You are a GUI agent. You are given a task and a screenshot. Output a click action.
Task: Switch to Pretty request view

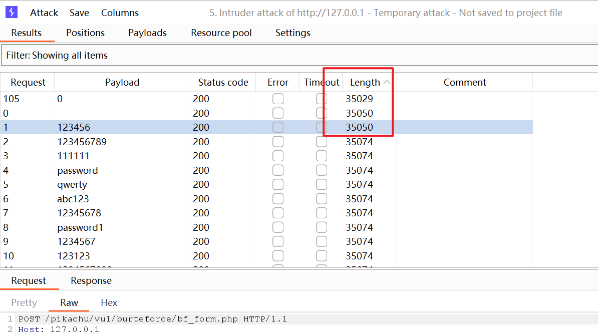(x=24, y=303)
